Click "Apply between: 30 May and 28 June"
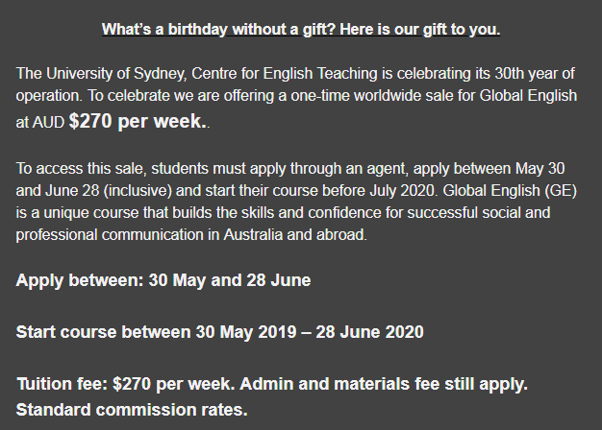Screen dimensions: 602x430 click(x=163, y=281)
